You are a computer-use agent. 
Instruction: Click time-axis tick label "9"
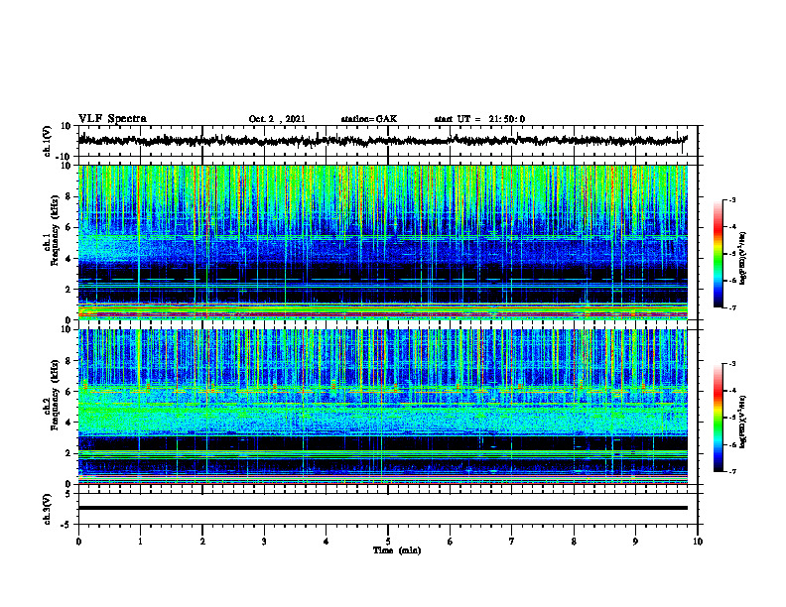635,542
